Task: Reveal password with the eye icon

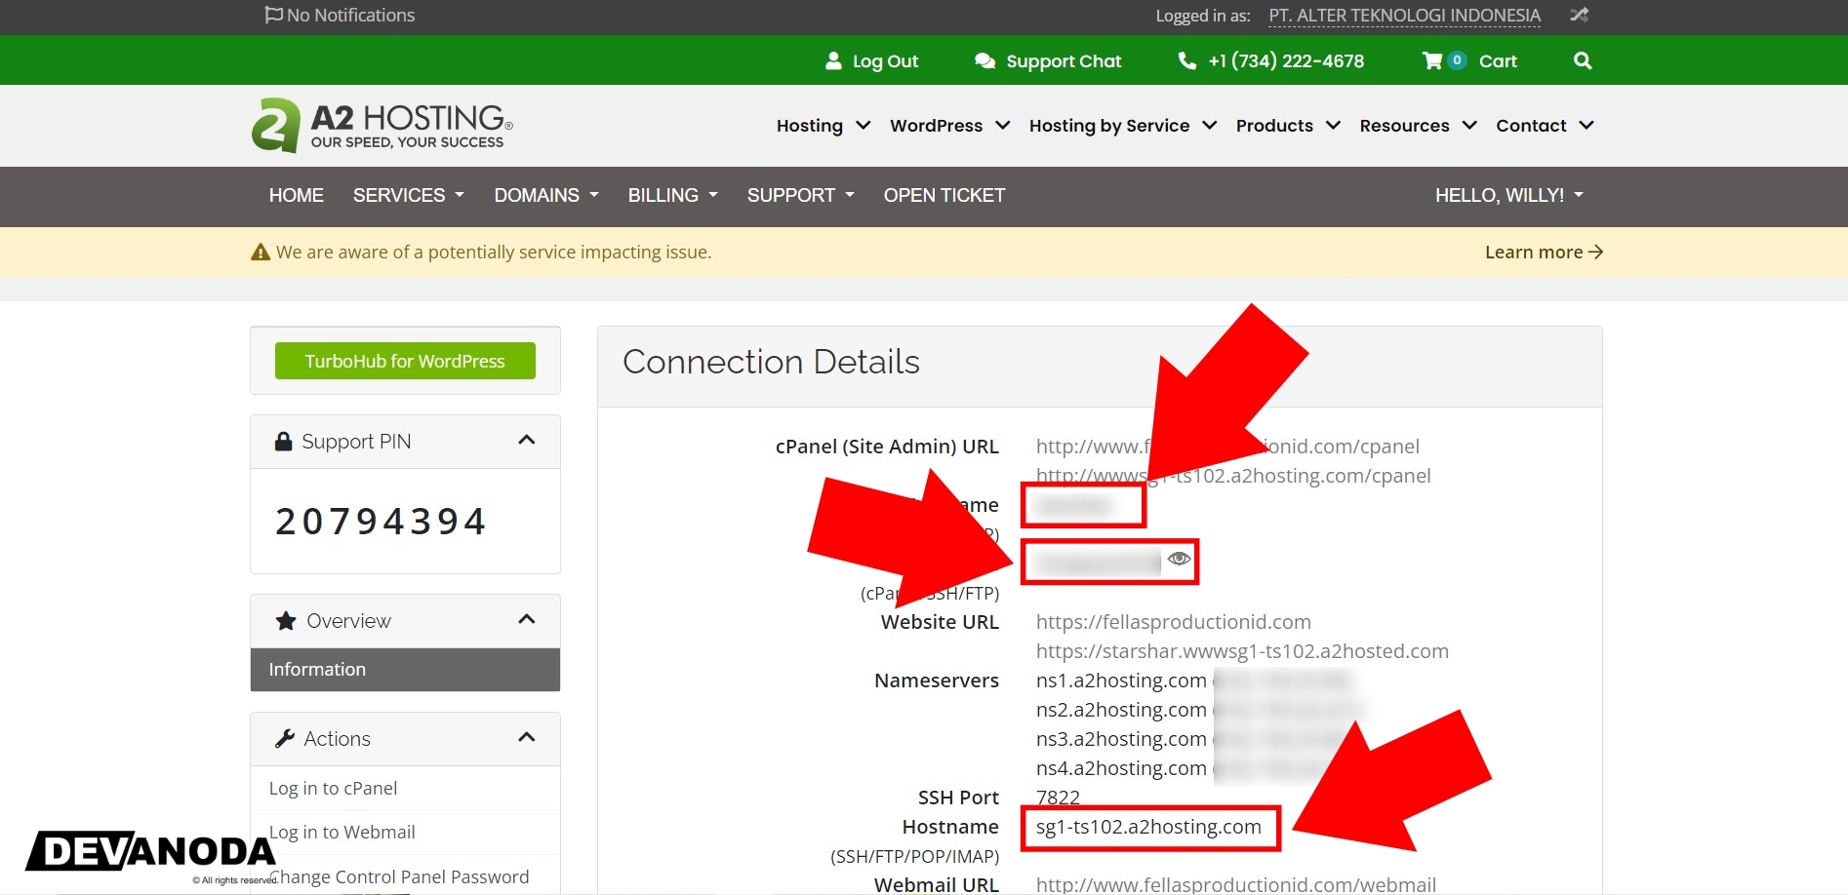Action: click(x=1179, y=559)
